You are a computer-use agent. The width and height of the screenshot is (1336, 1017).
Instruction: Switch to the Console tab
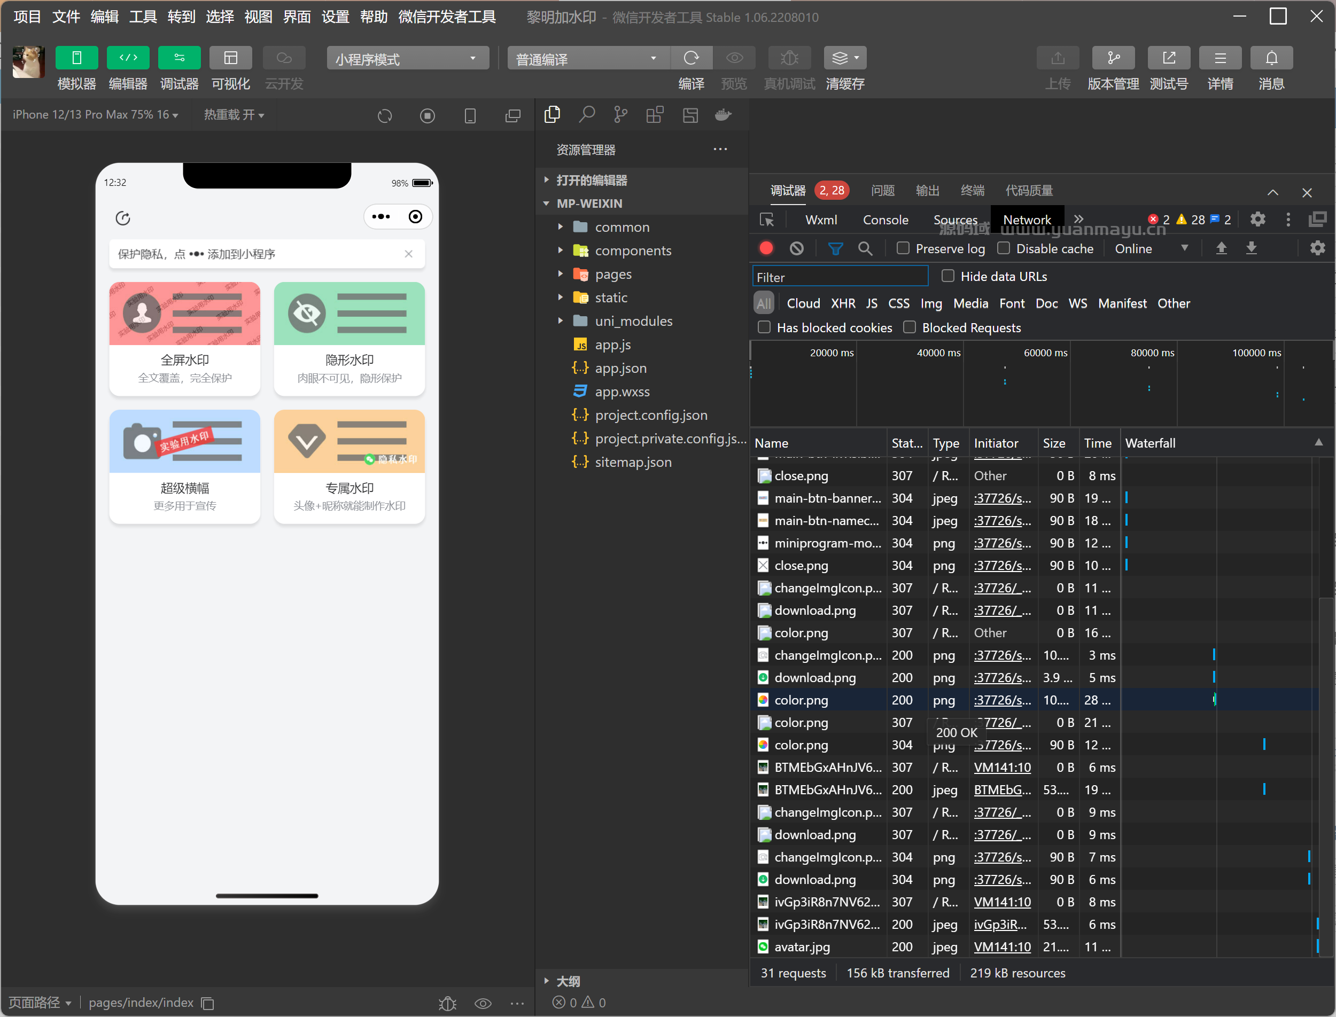885,220
